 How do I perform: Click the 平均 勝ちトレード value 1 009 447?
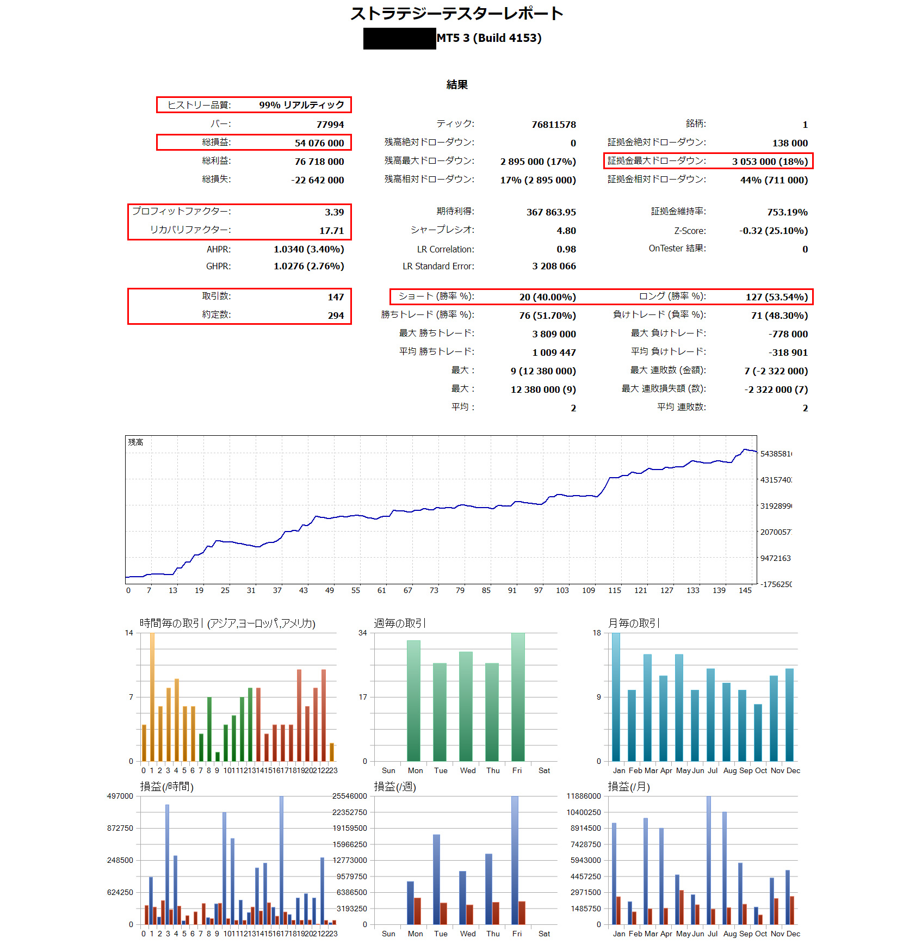coord(554,353)
